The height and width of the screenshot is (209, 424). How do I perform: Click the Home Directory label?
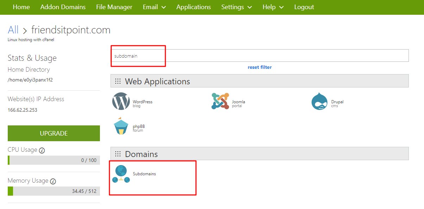(29, 70)
